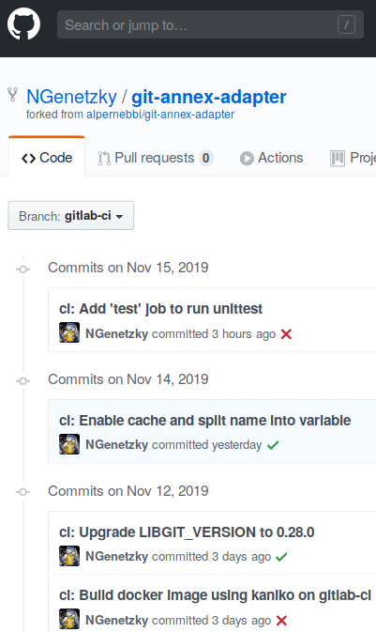This screenshot has width=376, height=632.
Task: Open the git-annex-adapter repository link
Action: [x=209, y=97]
